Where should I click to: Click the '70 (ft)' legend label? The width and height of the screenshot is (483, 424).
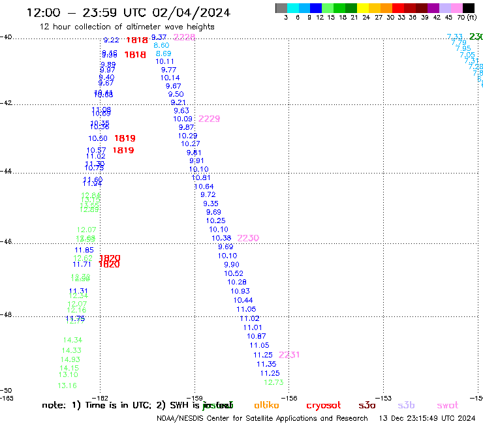click(467, 18)
